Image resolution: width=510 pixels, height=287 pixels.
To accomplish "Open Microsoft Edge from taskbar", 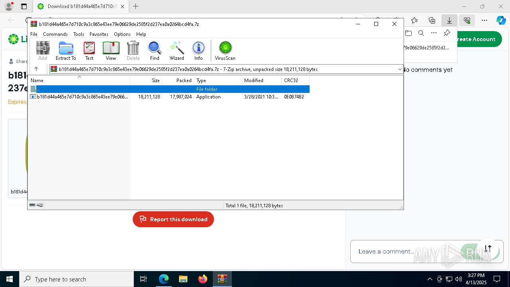I will (x=164, y=279).
